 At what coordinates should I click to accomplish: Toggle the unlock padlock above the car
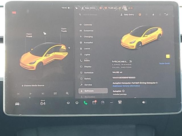pyautogui.click(x=45, y=33)
